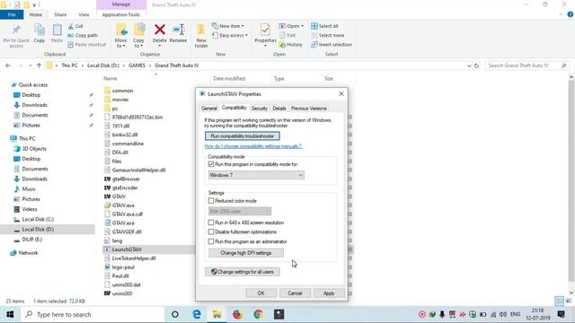
Task: Enable Reduced color mode checkbox
Action: pos(211,201)
